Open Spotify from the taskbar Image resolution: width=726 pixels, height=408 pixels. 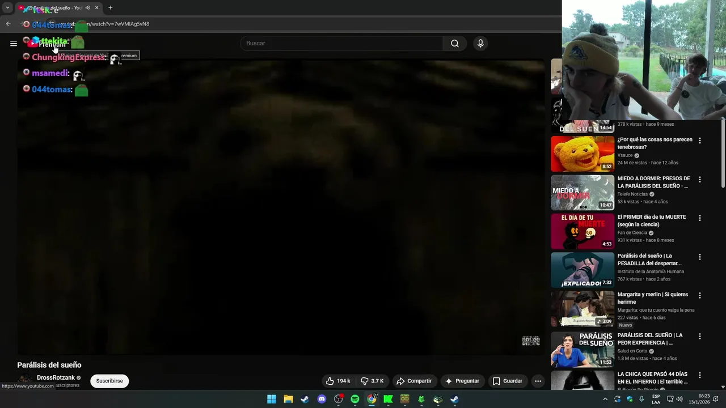pos(355,399)
